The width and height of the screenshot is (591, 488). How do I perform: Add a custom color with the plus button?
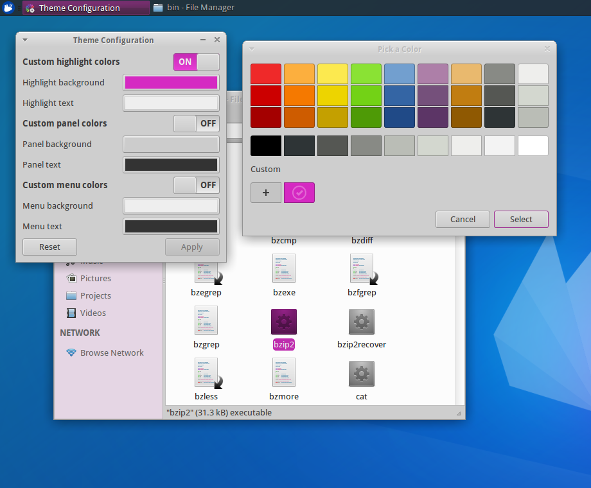pyautogui.click(x=265, y=192)
